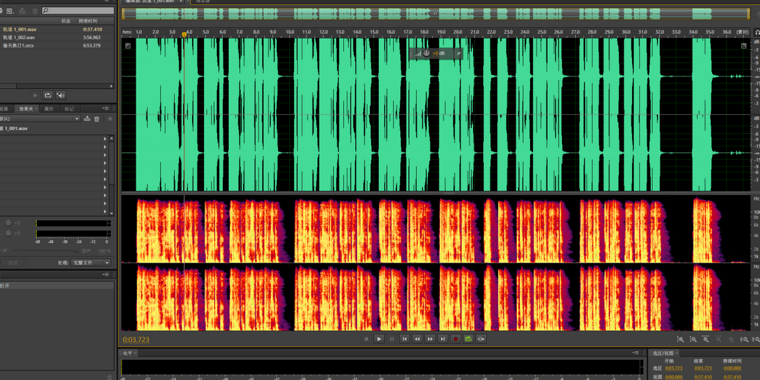Click Zoom In Time icon
Image resolution: width=760 pixels, height=380 pixels.
(x=706, y=339)
